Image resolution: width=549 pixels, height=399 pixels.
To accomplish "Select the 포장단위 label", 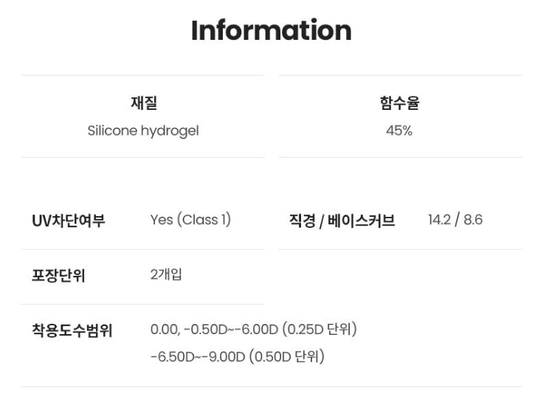I will coord(58,276).
